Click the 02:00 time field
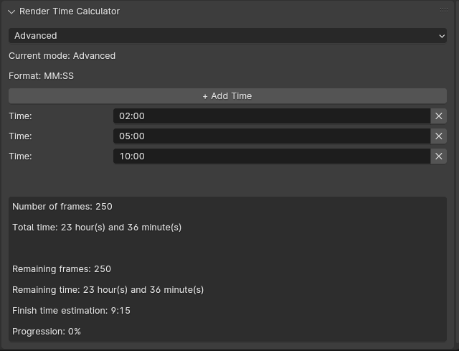The image size is (459, 351). 271,116
